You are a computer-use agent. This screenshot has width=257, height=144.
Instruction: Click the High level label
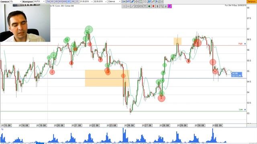(241, 44)
